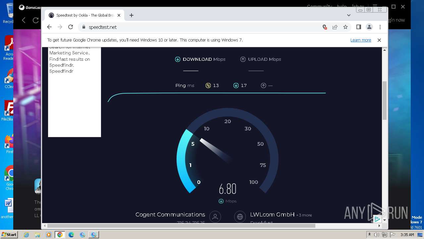Click Chrome forward arrow button
This screenshot has width=424, height=239.
[60, 27]
